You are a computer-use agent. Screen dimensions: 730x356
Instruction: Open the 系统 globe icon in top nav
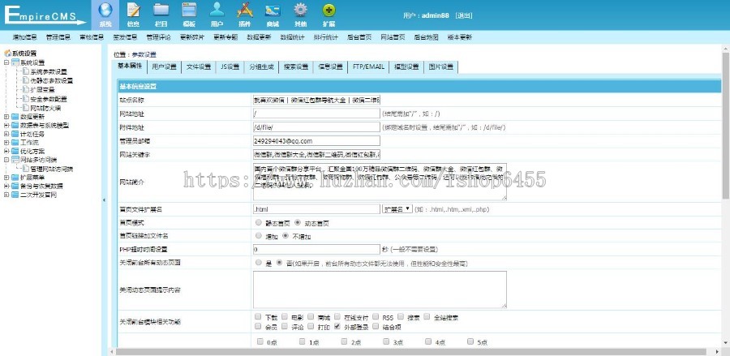[x=105, y=11]
